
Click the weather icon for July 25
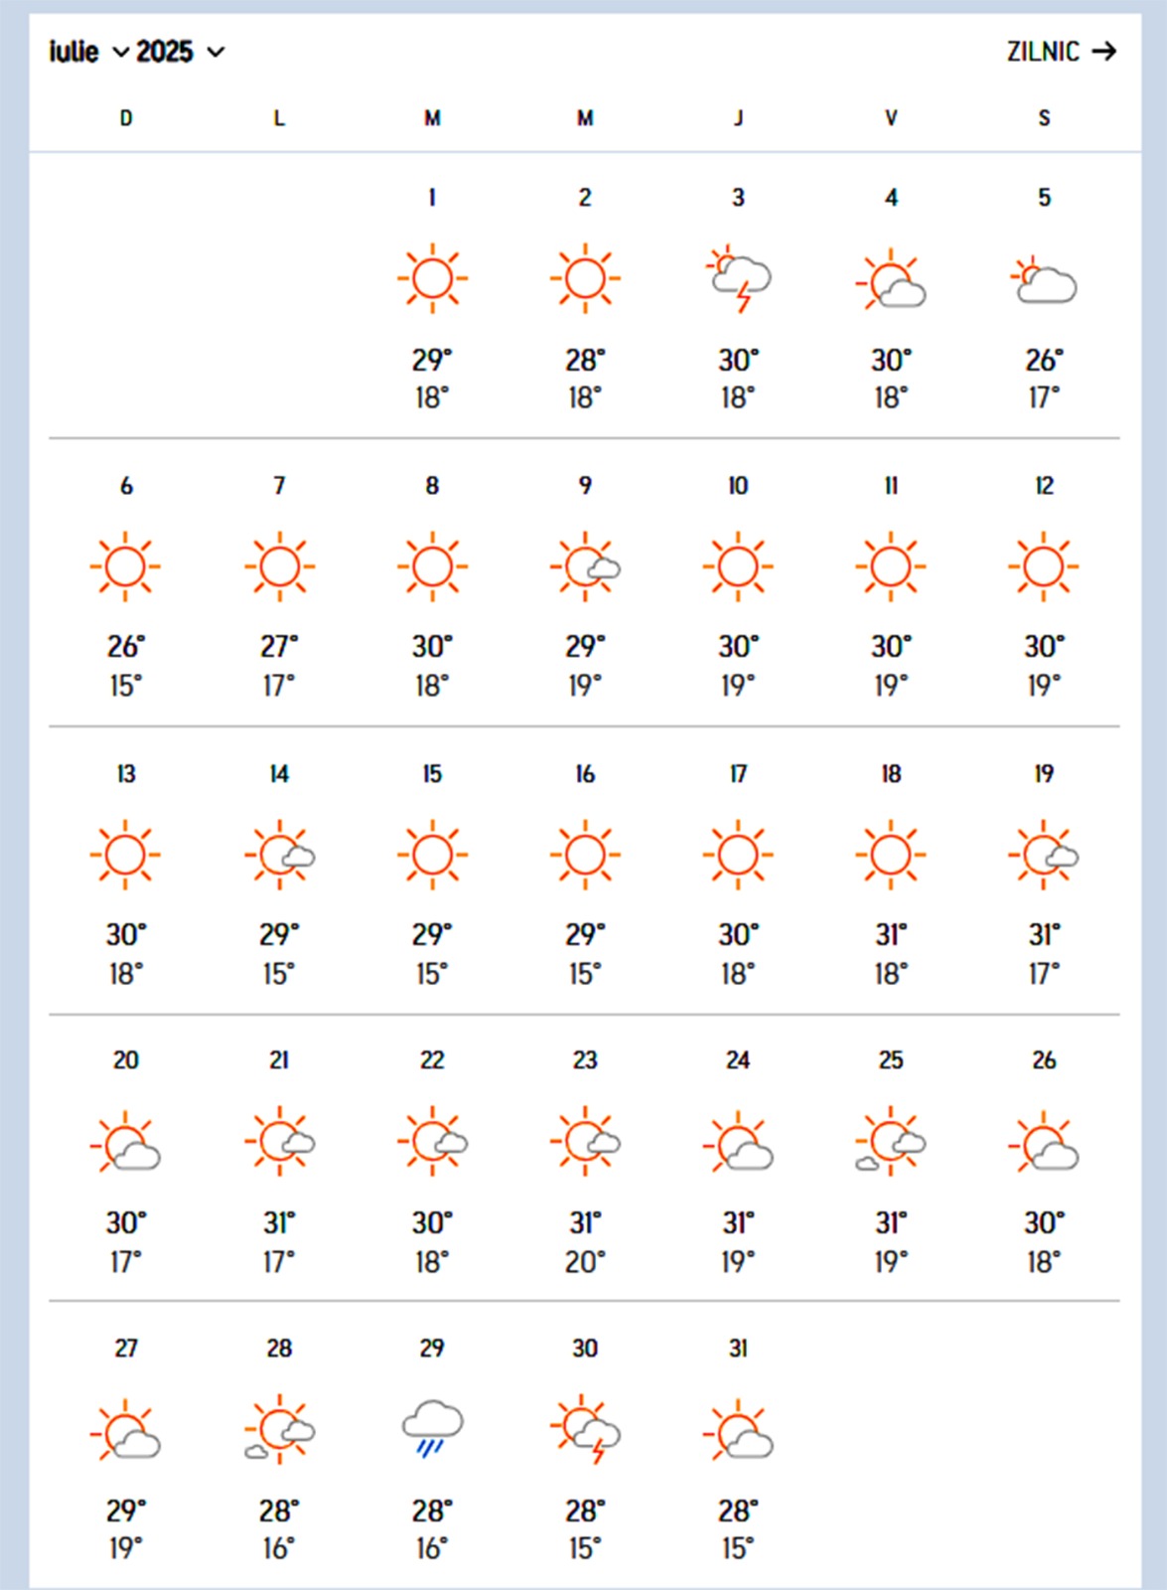[x=890, y=1142]
